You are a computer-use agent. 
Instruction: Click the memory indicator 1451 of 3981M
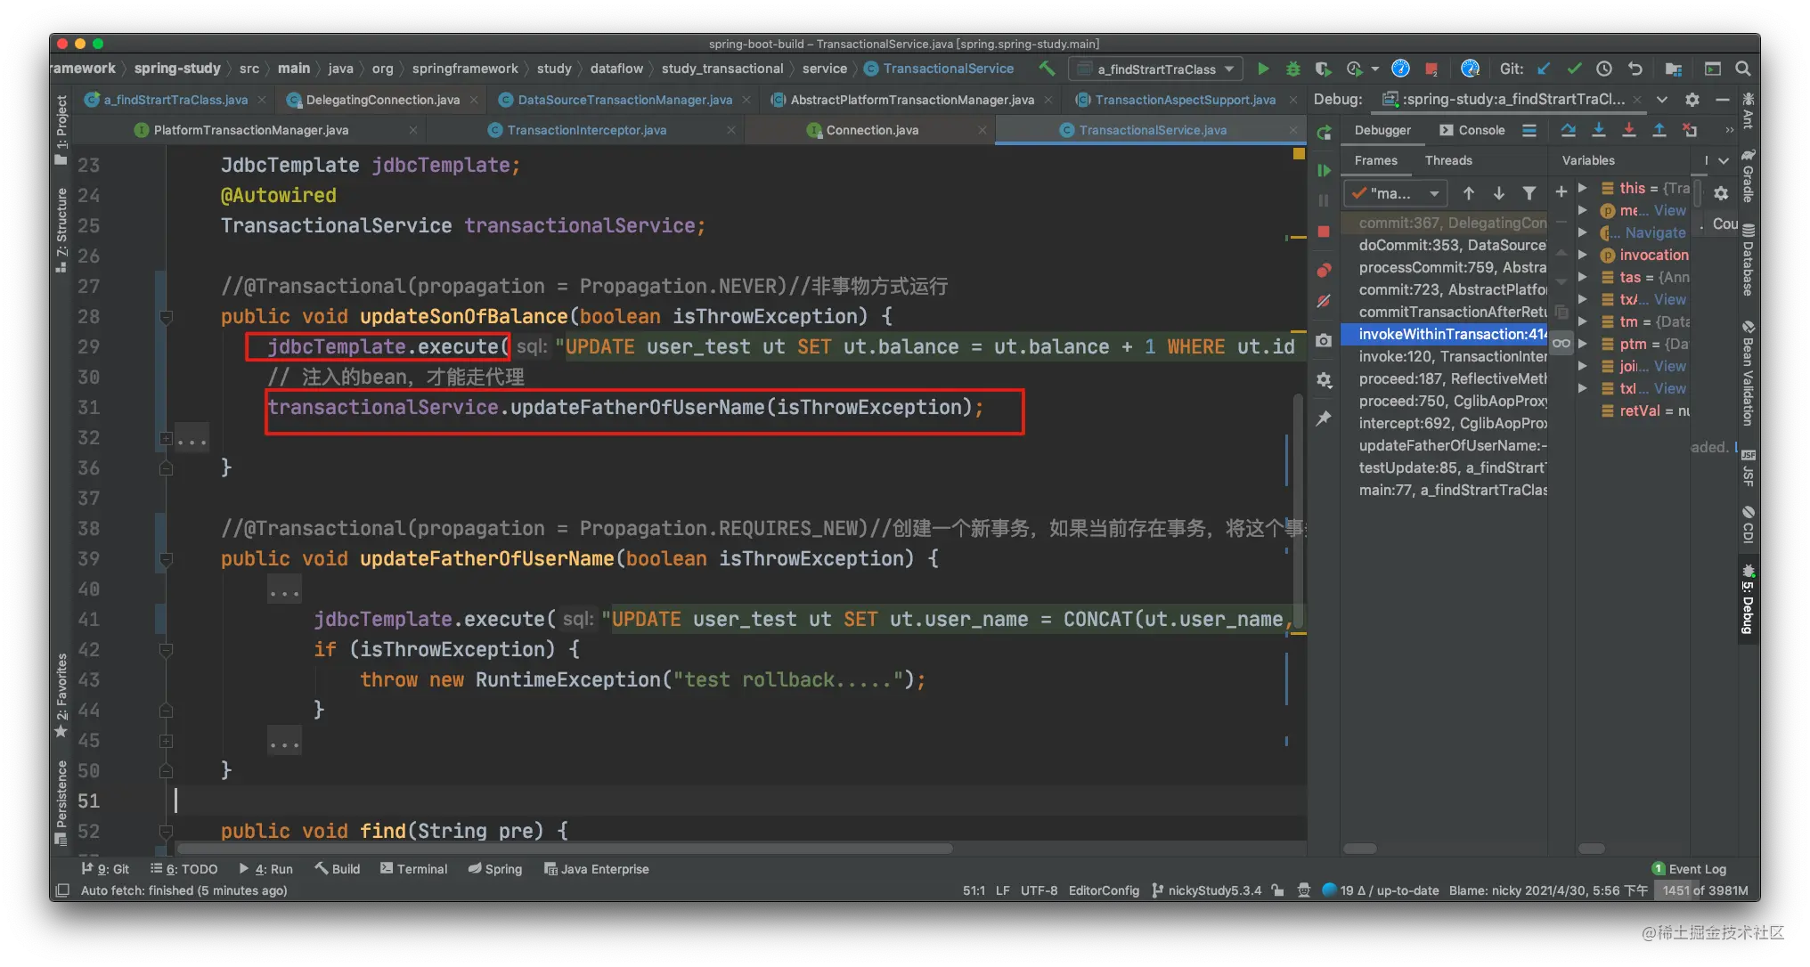(x=1705, y=890)
